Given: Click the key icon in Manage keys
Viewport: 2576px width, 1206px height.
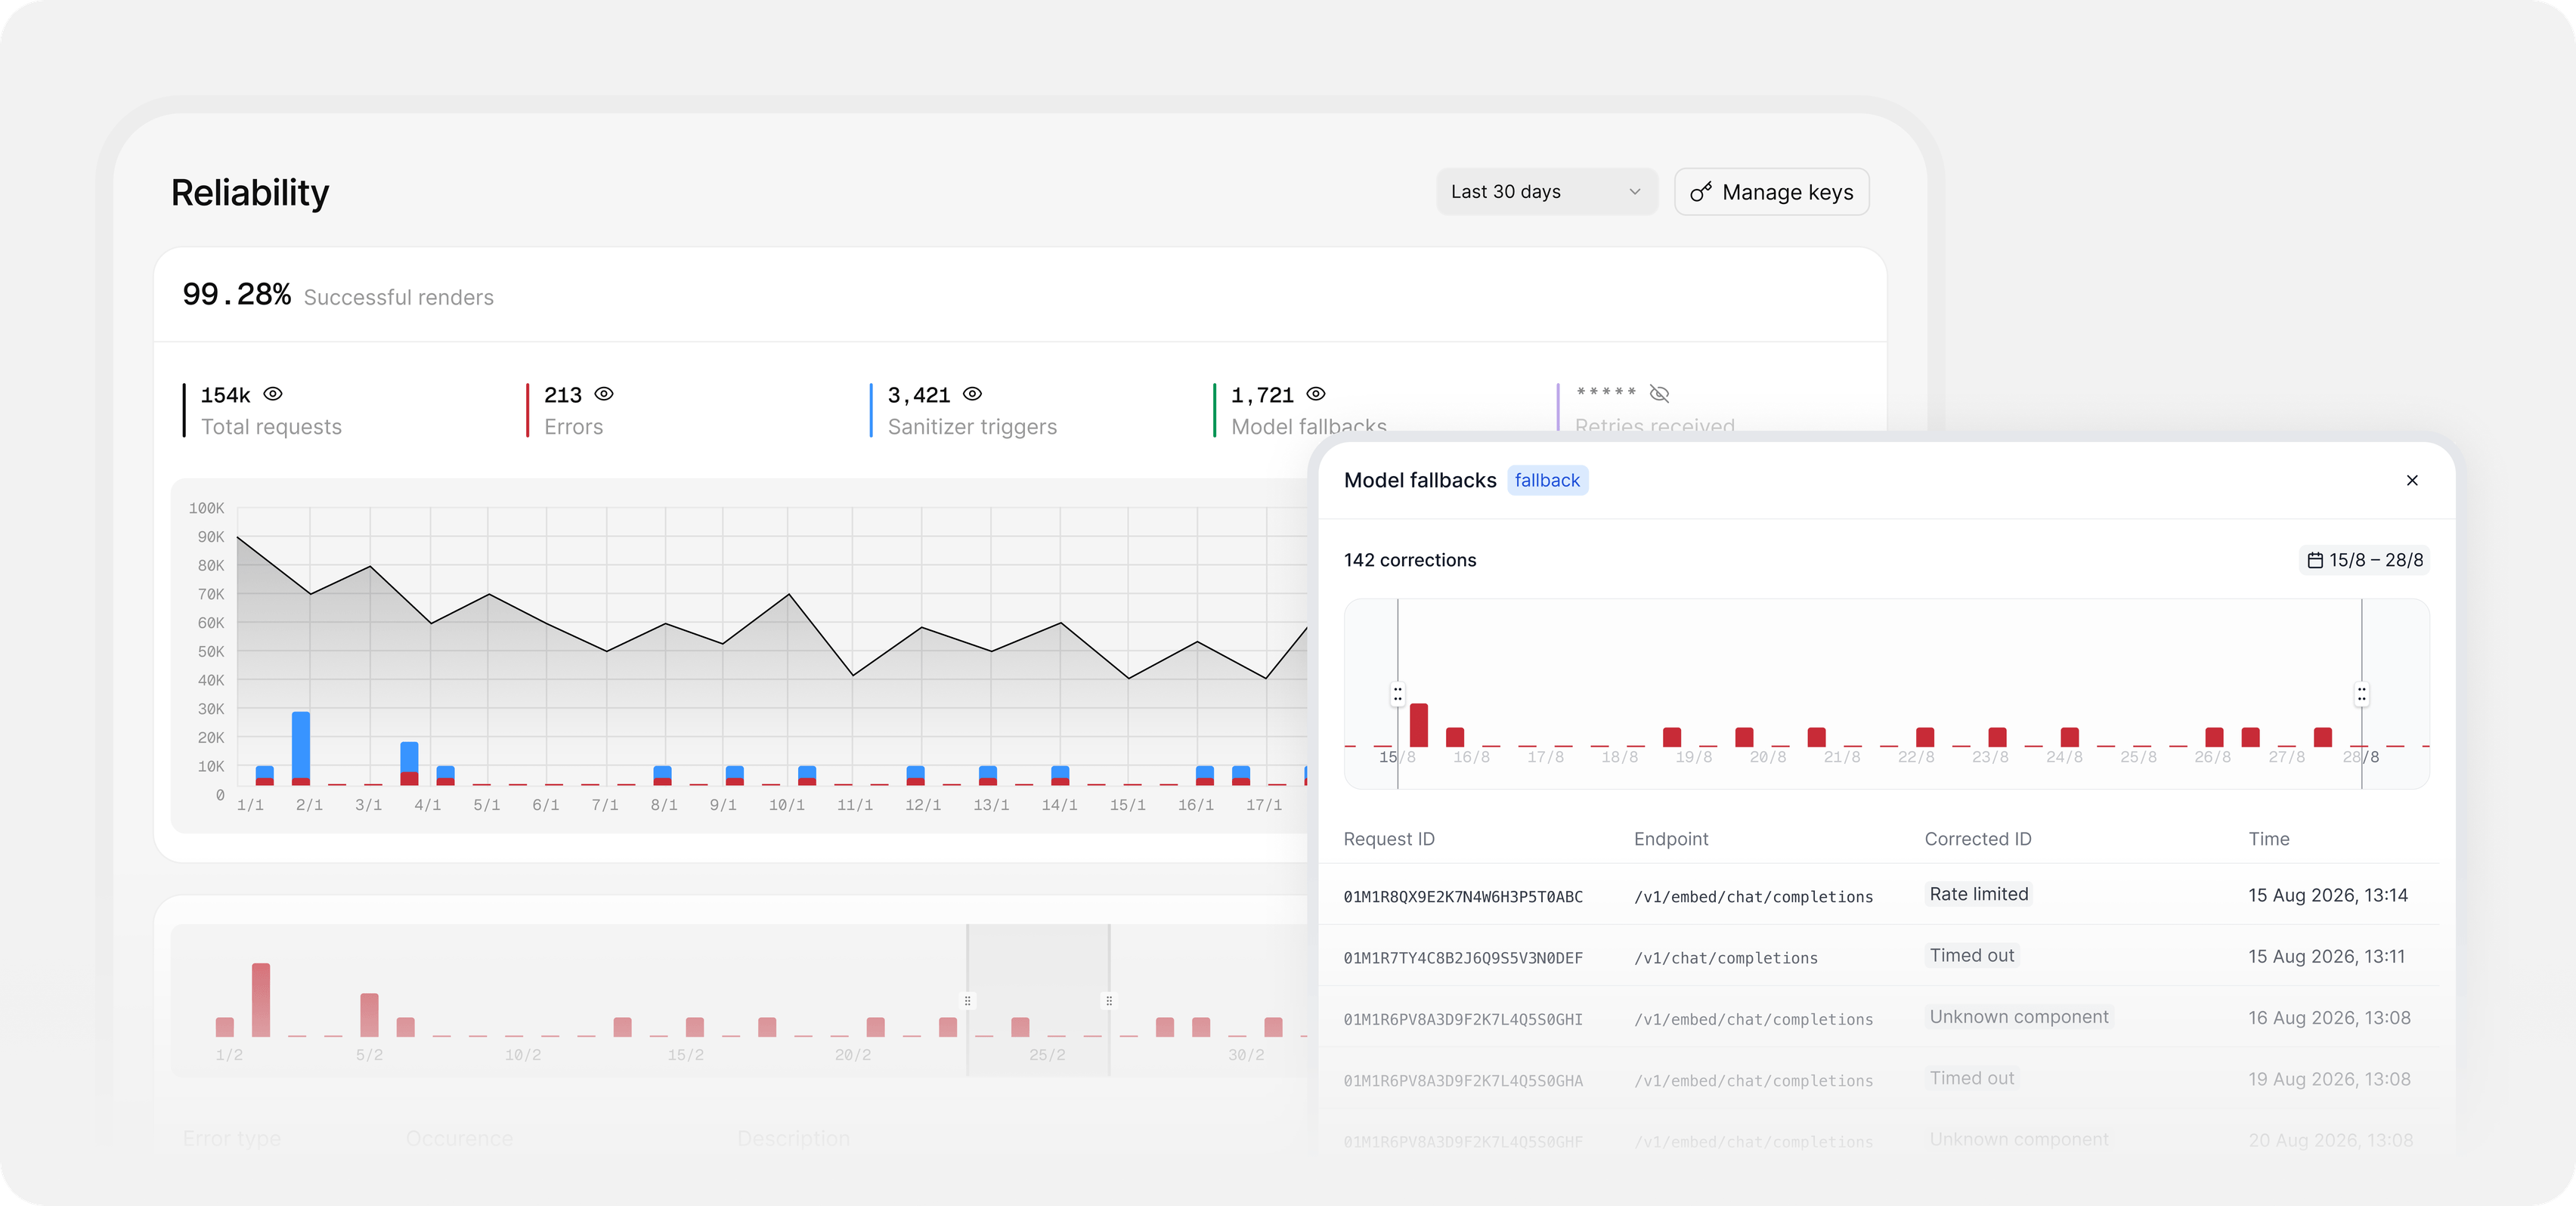Looking at the screenshot, I should pyautogui.click(x=1700, y=192).
